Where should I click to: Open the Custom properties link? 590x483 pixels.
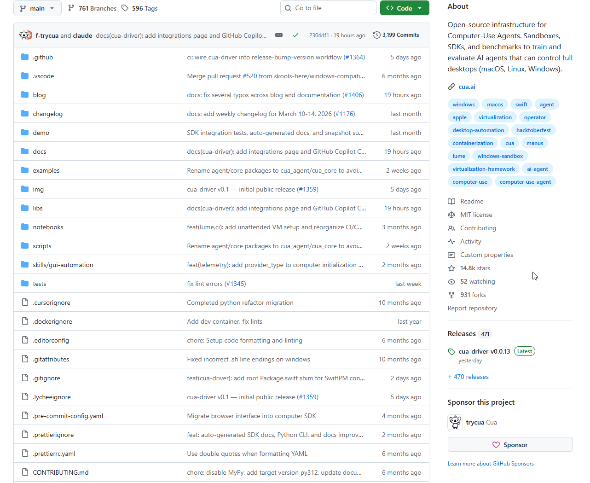[486, 255]
